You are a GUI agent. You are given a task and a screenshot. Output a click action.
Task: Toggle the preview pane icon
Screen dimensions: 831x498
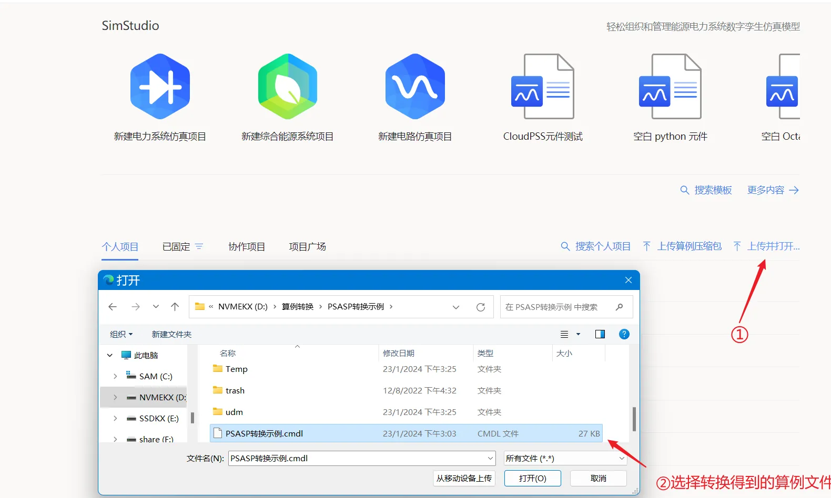click(x=600, y=335)
